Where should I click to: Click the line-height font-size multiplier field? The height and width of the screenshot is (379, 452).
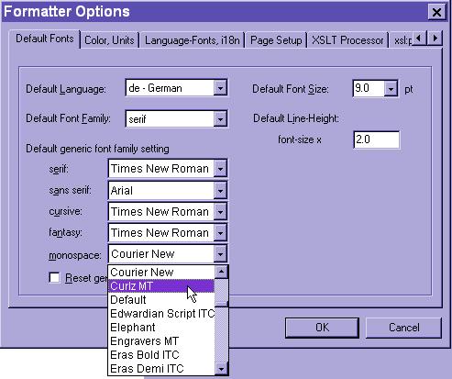376,139
